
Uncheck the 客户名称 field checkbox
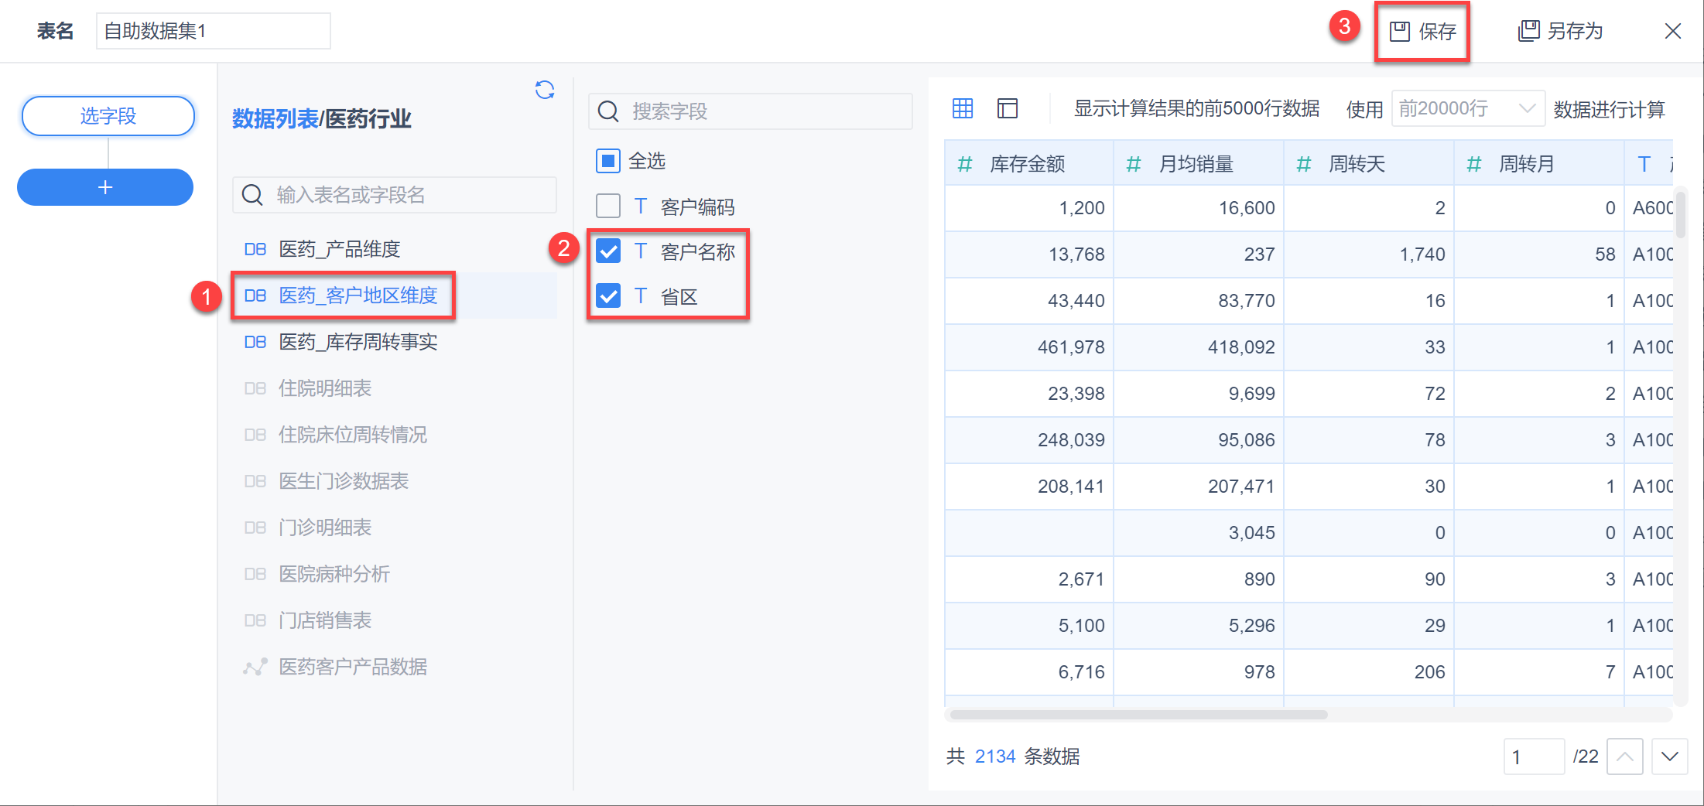point(608,251)
